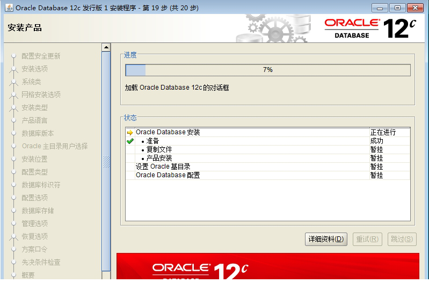This screenshot has height=290, width=429.
Task: Select the 系统类 step
Action: 31,82
